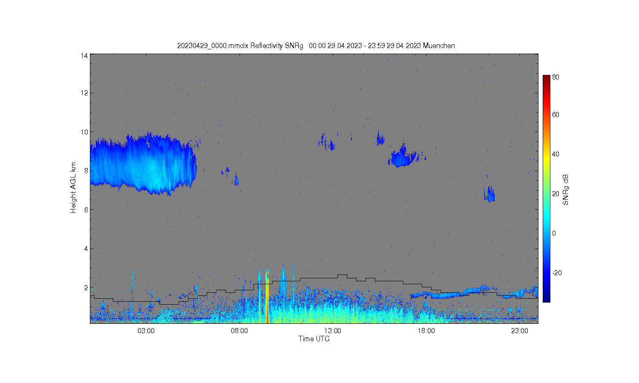This screenshot has height=383, width=639.
Task: Click the 13:00 time tick label
Action: (333, 331)
